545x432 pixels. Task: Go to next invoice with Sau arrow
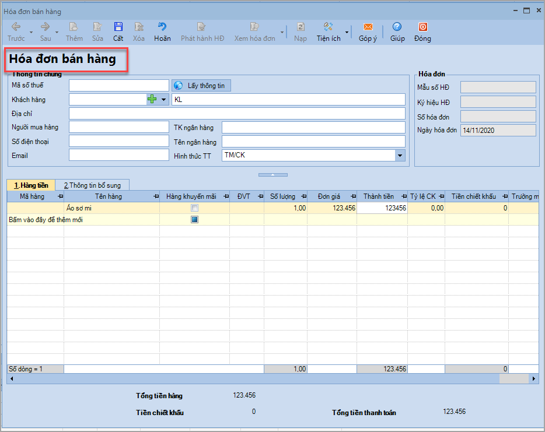pos(45,27)
